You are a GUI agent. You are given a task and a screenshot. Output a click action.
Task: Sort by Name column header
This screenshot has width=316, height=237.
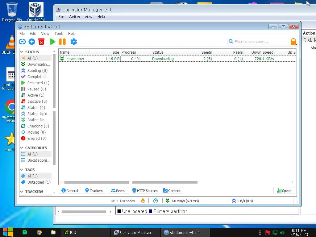click(74, 52)
